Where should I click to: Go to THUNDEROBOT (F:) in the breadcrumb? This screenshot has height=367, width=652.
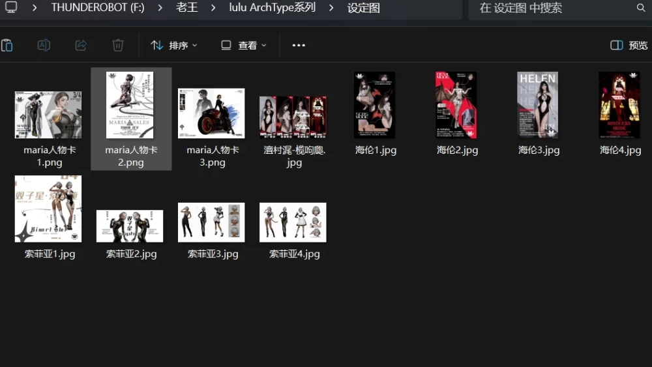98,7
